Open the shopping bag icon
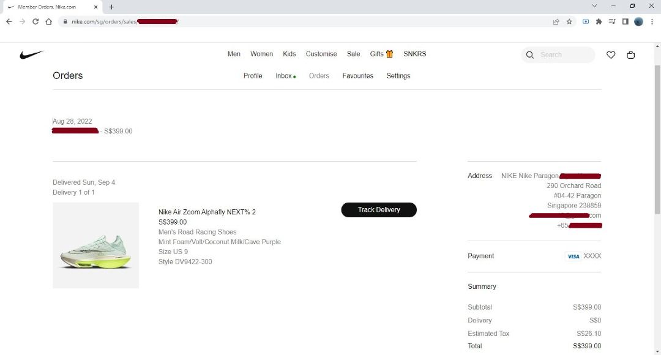661x355 pixels. click(630, 55)
